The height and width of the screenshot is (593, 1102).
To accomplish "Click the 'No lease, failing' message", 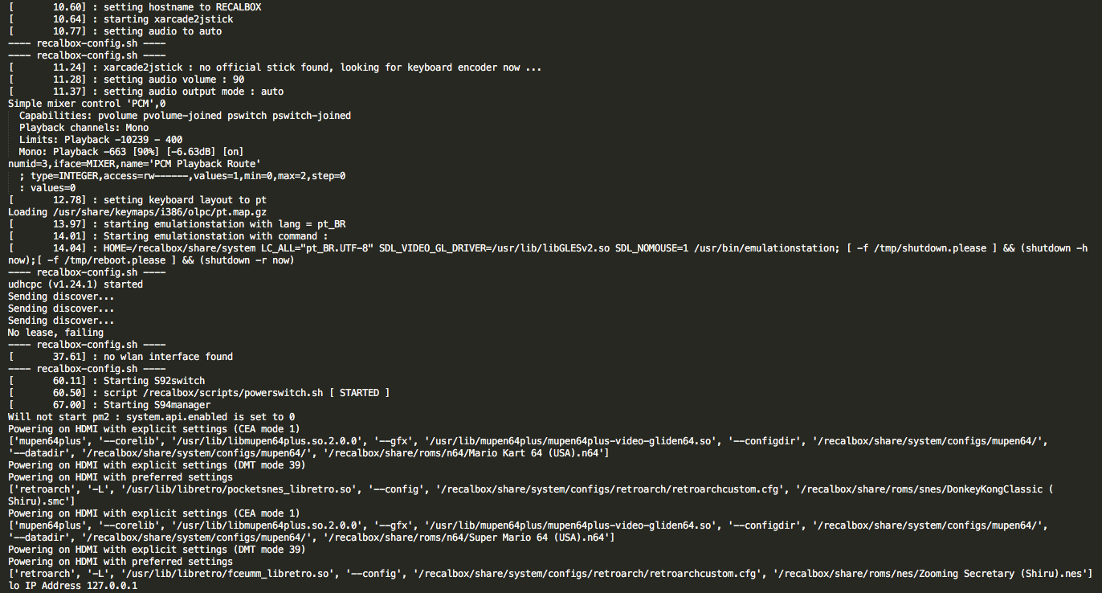I will point(55,333).
